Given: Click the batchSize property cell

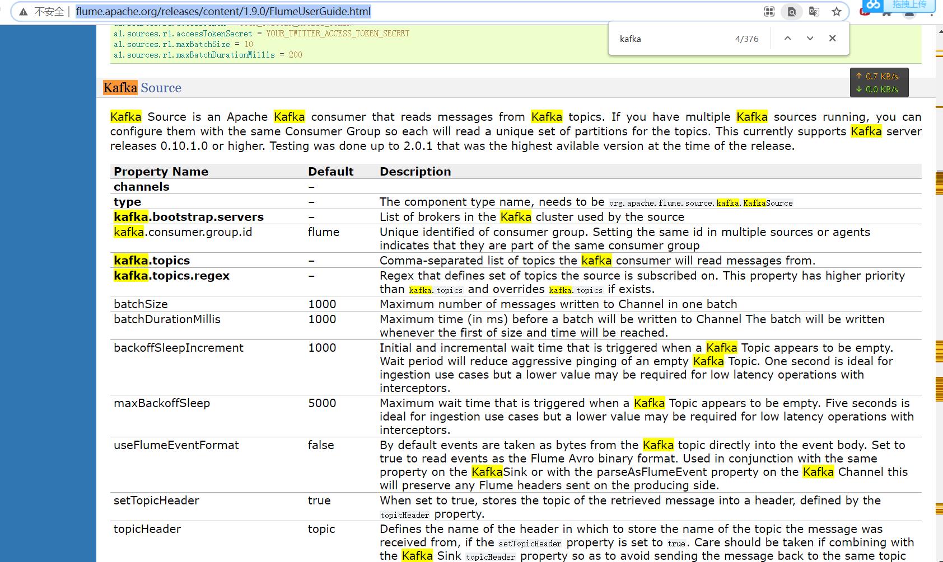Looking at the screenshot, I should point(141,304).
